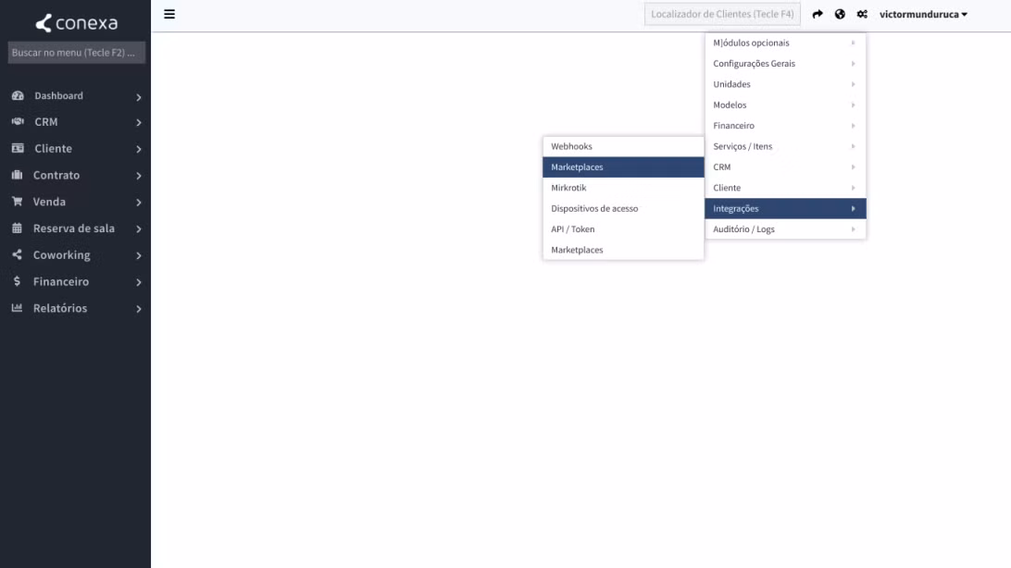Click the Venda shopping cart icon
1011x568 pixels.
[17, 202]
